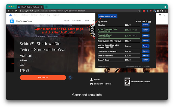Remove Ghost of Tsushima from wishlist
Image resolution: width=174 pixels, height=108 pixels.
[146, 56]
